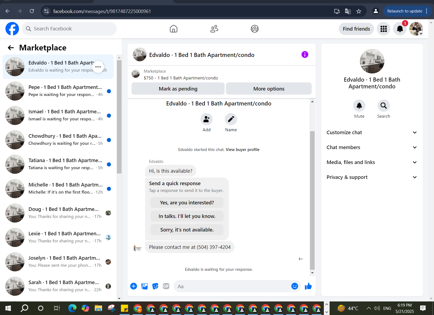This screenshot has height=315, width=434.
Task: Open emoji picker in message box
Action: tap(295, 286)
